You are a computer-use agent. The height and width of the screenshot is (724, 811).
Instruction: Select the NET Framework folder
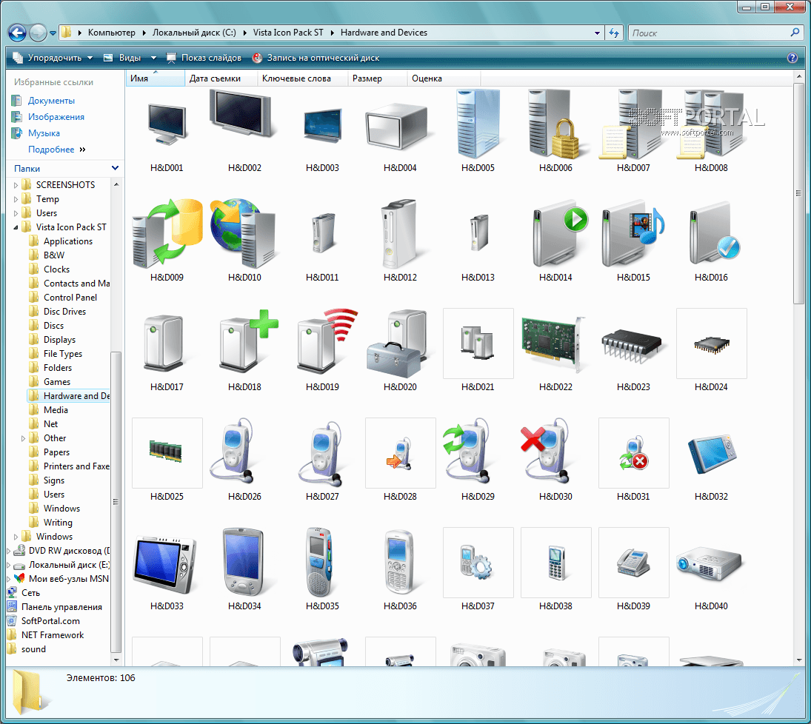click(53, 634)
